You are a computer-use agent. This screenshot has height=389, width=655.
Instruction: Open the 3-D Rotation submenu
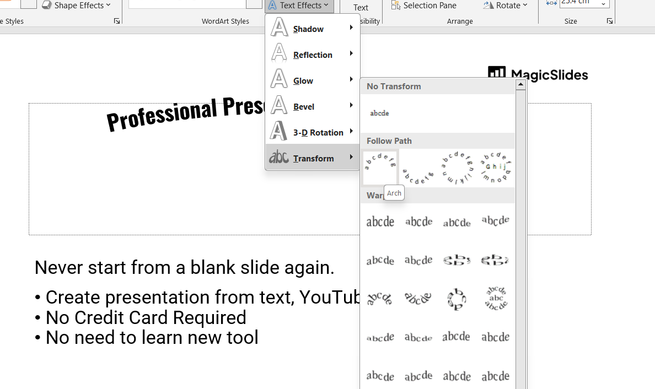click(x=313, y=132)
